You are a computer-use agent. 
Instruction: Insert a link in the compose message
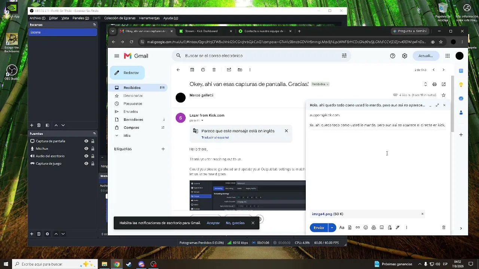[x=358, y=228]
